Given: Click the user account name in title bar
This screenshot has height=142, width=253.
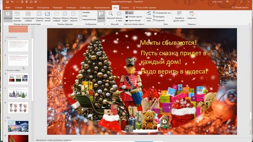Looking at the screenshot, I should (x=217, y=2).
